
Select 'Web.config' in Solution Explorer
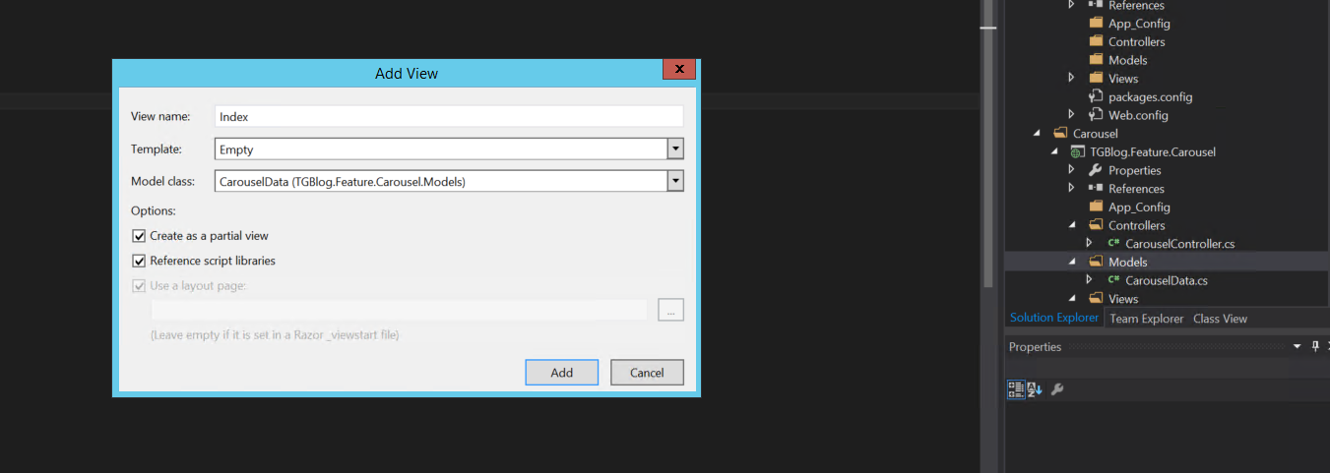(1138, 115)
